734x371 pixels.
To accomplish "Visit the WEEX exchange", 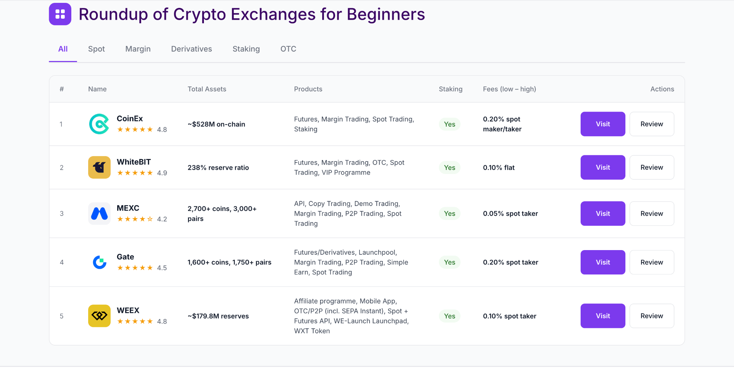I will (x=603, y=316).
